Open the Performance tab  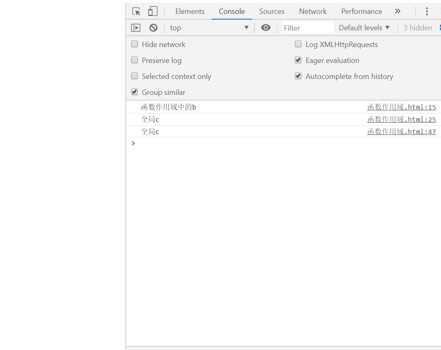tap(362, 11)
